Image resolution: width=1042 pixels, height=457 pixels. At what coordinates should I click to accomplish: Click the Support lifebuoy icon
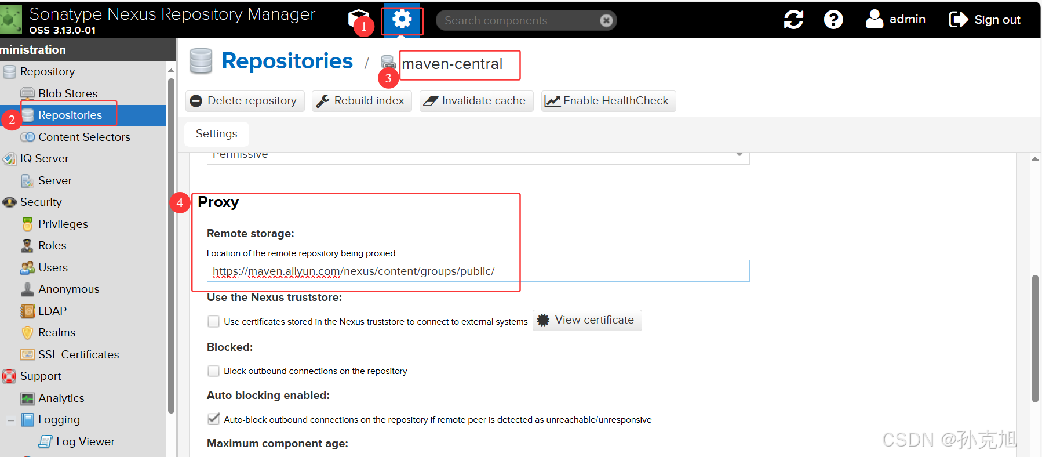[x=9, y=376]
